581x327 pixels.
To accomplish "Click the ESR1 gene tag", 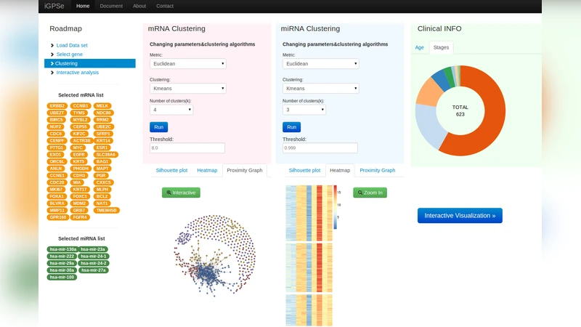I will (102, 148).
